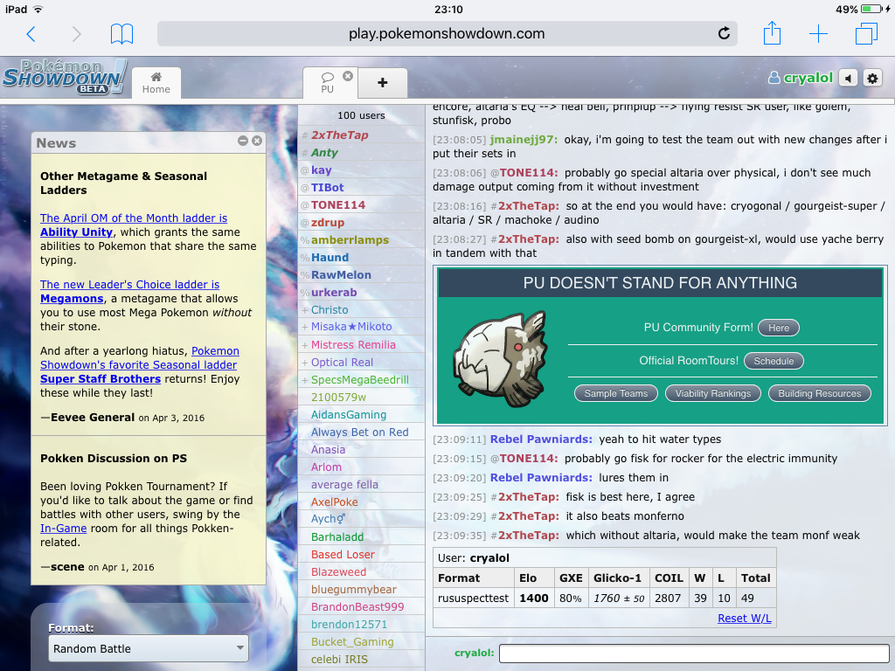This screenshot has height=671, width=895.
Task: Focus the chat message input field
Action: 694,654
